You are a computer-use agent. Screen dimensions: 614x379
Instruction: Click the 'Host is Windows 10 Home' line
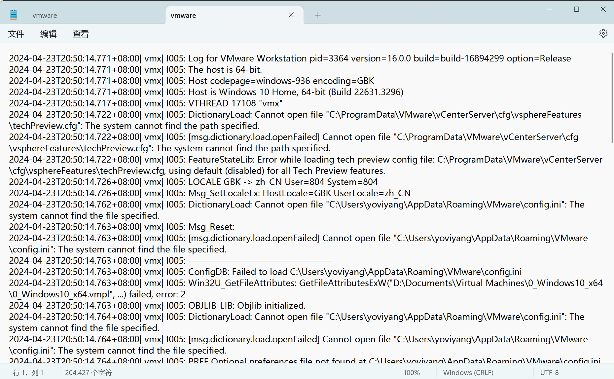[x=206, y=92]
